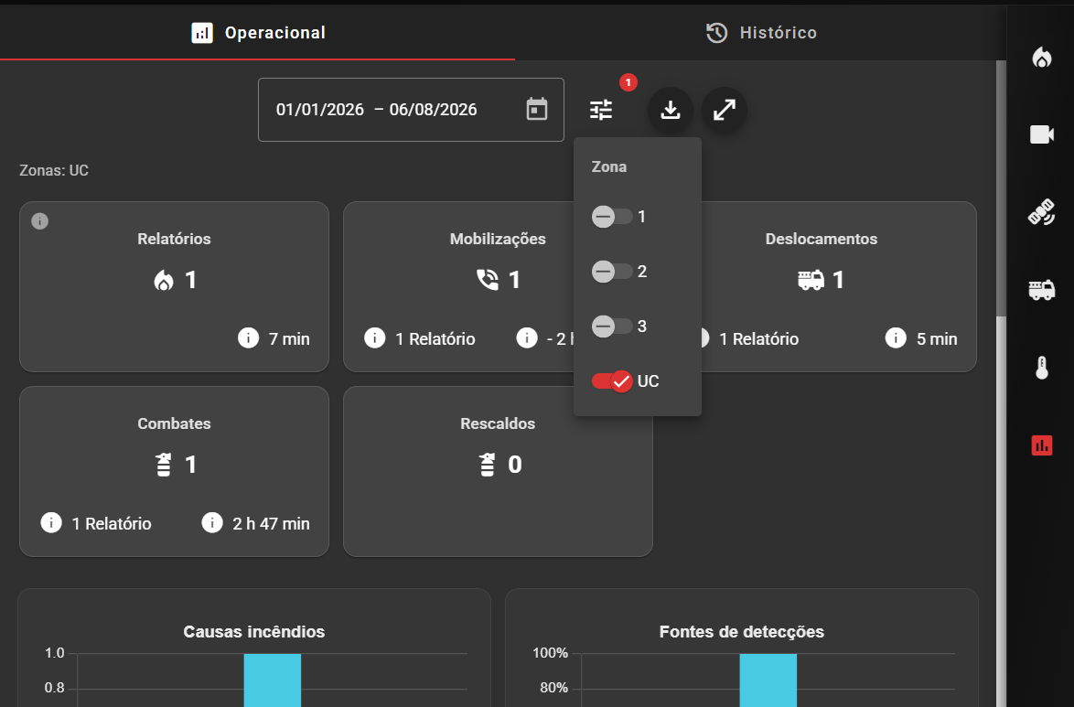
Task: Disable the UC zone switch
Action: pyautogui.click(x=612, y=380)
